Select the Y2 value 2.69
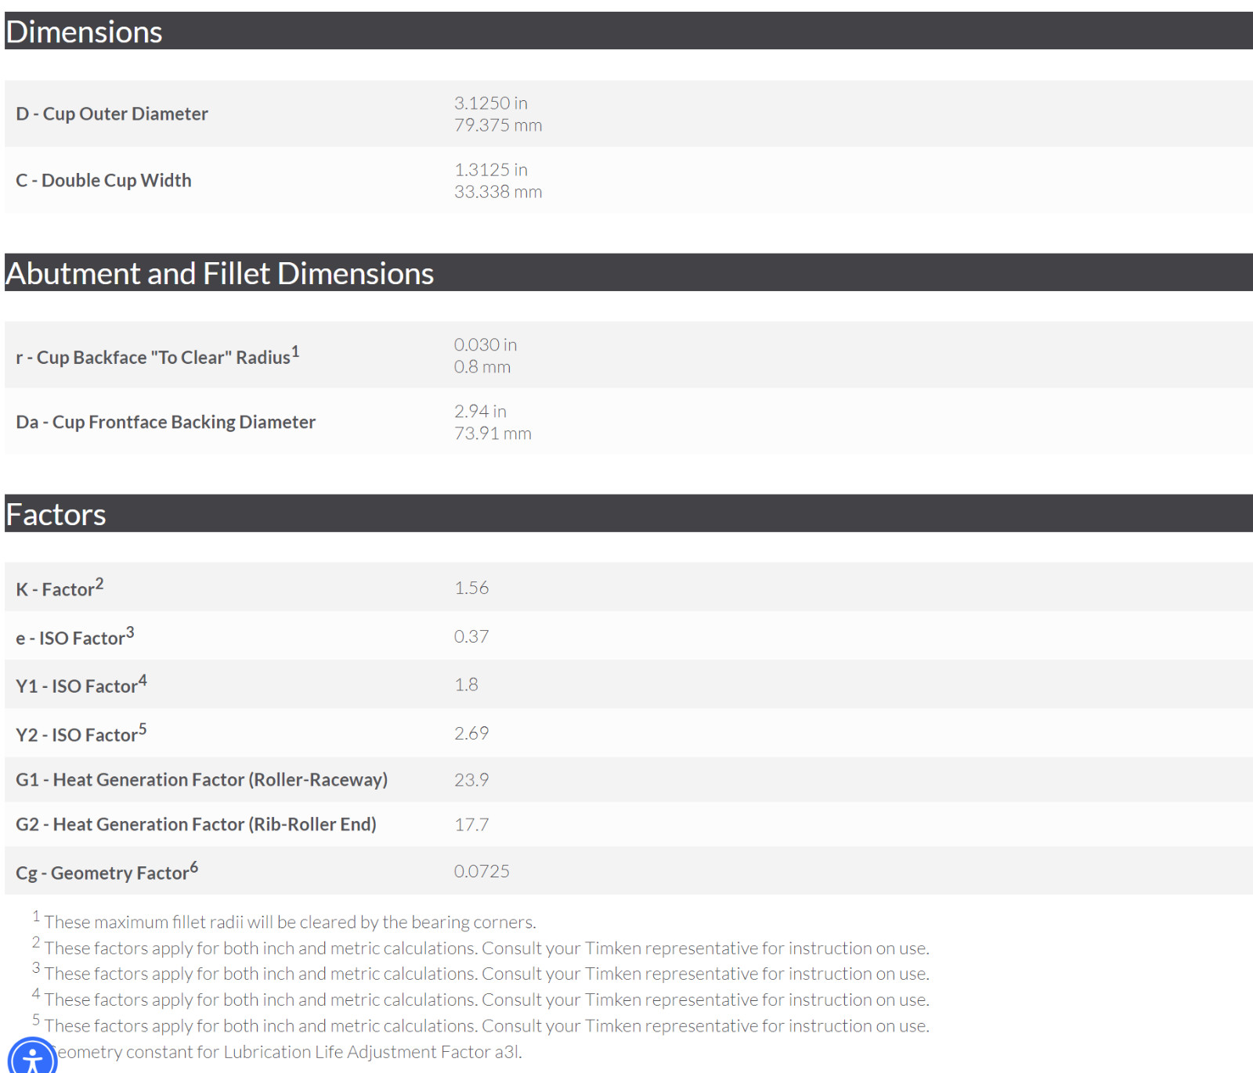 click(471, 733)
